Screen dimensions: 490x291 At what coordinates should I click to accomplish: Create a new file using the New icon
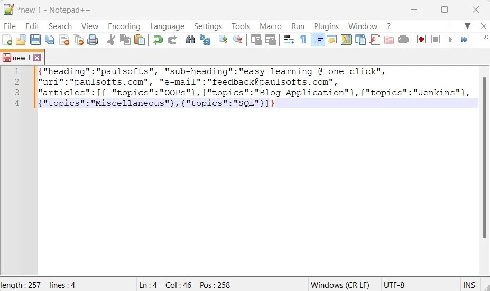click(x=7, y=40)
